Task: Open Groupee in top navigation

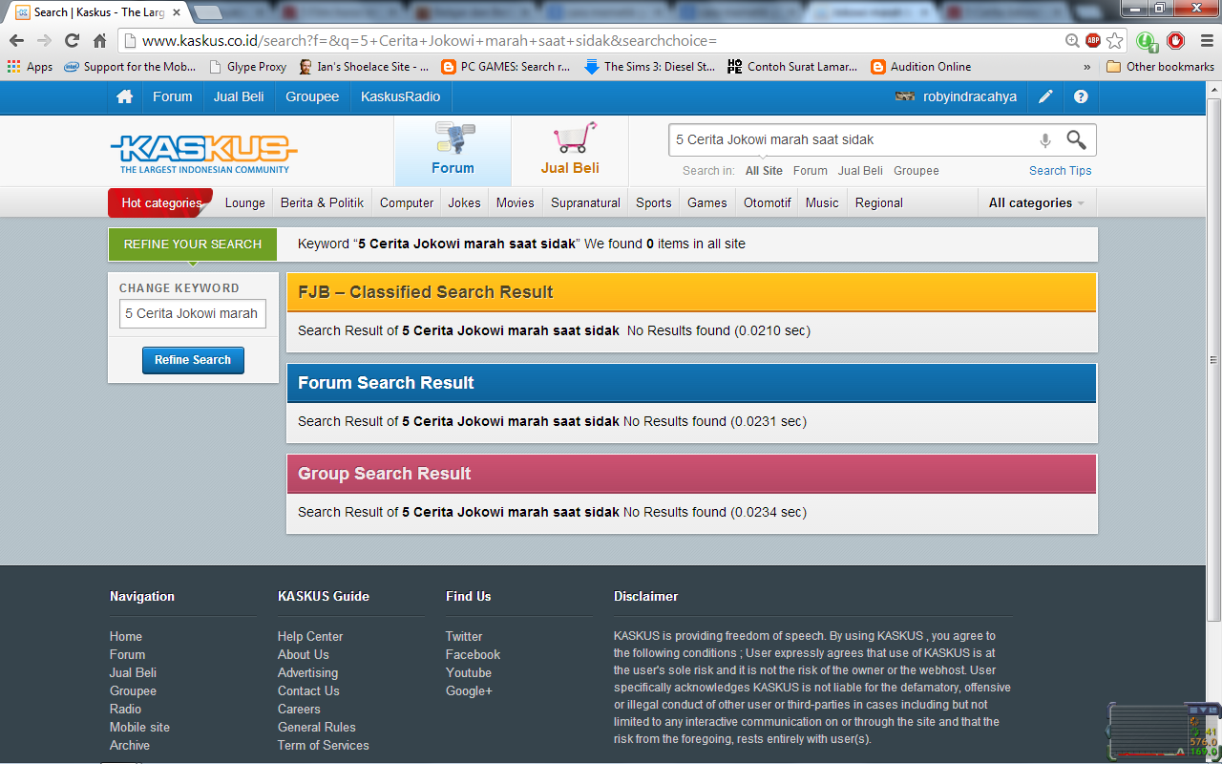Action: [x=312, y=96]
